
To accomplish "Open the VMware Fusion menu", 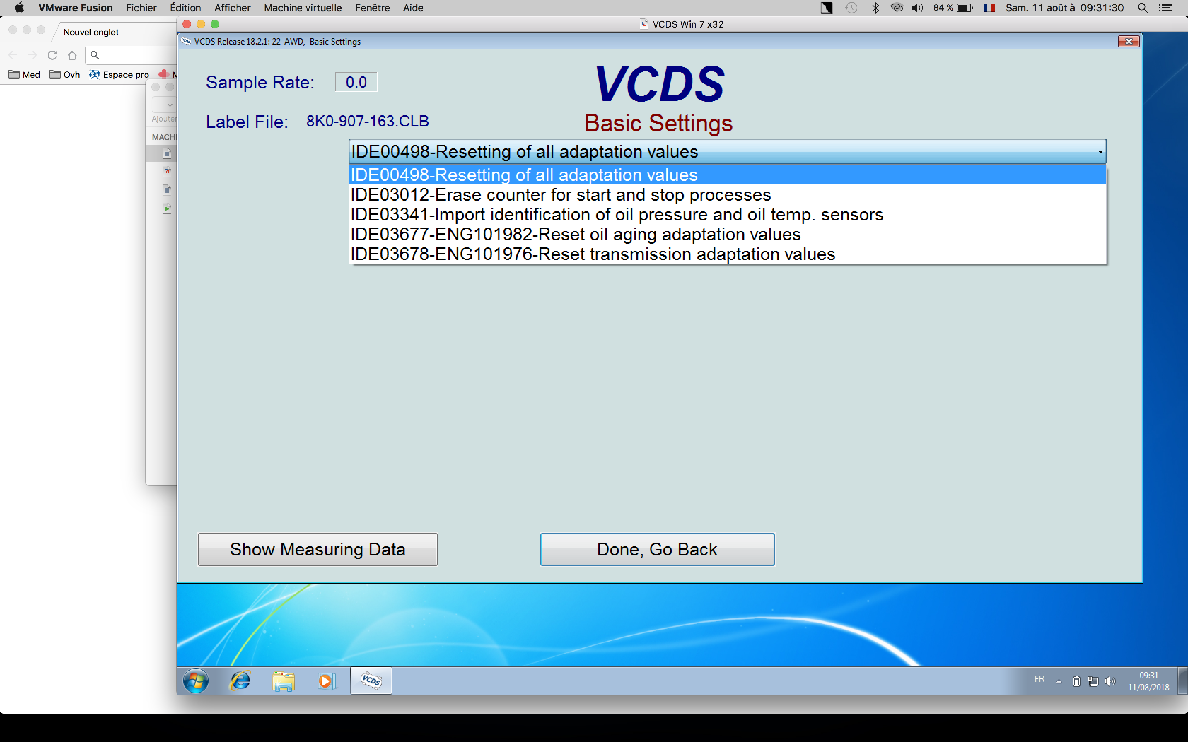I will 76,8.
